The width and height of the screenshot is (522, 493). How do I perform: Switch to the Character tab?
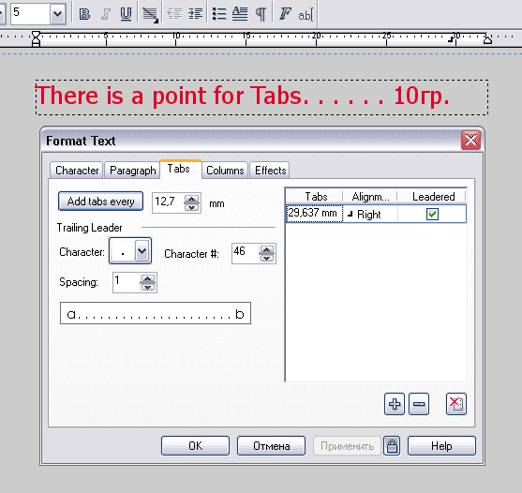pyautogui.click(x=77, y=171)
